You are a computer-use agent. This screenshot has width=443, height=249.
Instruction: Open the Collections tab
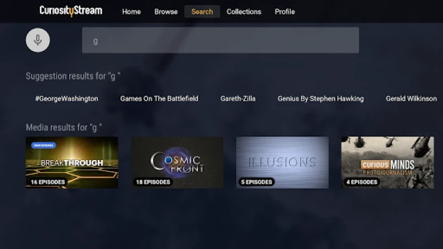[244, 12]
